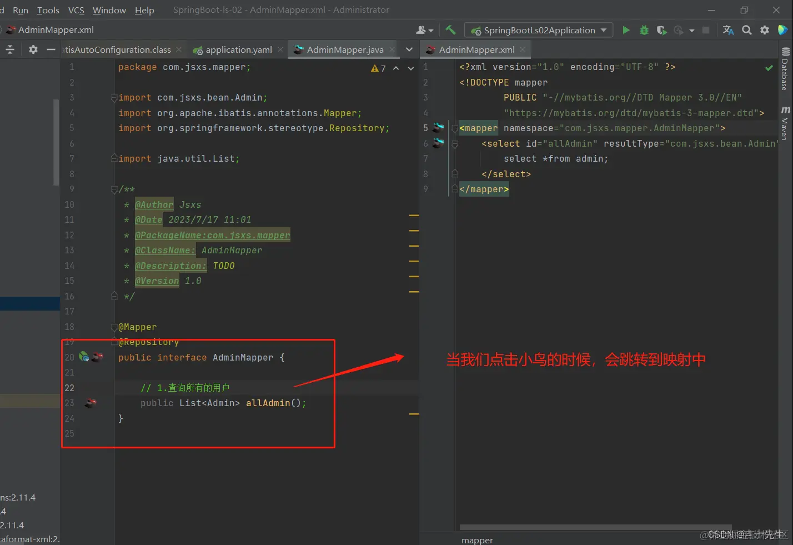
Task: Click the namespace value com.jsxs.mapper.AdminMapper
Action: click(639, 128)
